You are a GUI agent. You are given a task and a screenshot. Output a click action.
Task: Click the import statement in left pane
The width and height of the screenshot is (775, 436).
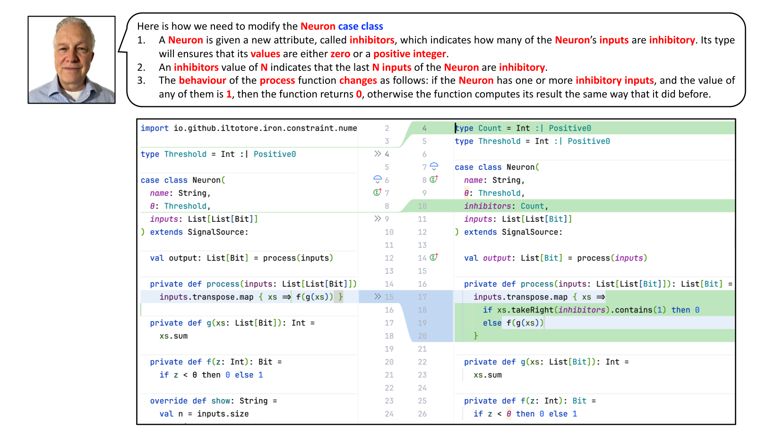(x=249, y=128)
